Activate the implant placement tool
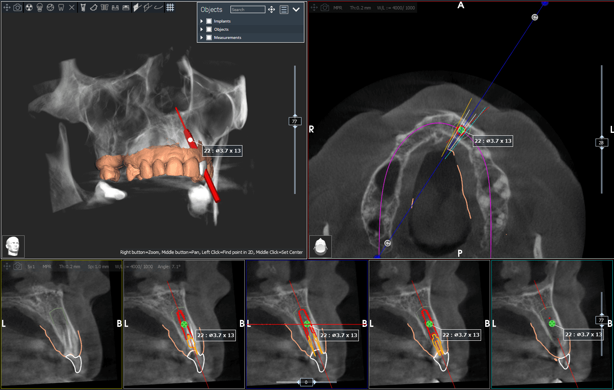Screen dimensions: 614x390 click(83, 7)
